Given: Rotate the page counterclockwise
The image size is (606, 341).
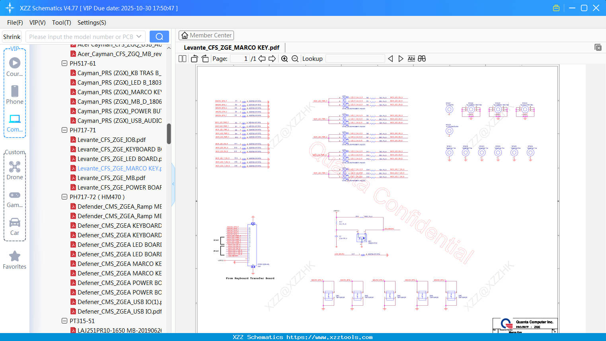Looking at the screenshot, I should 195,59.
